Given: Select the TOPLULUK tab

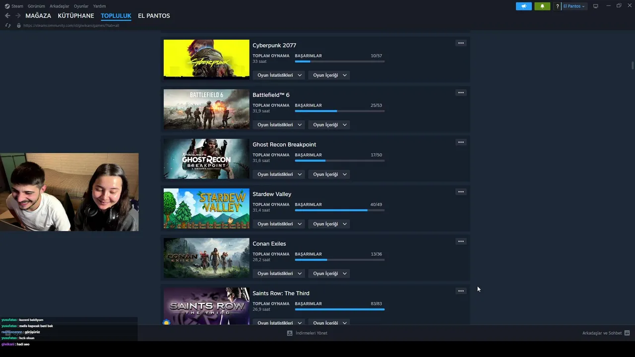Looking at the screenshot, I should 116,16.
